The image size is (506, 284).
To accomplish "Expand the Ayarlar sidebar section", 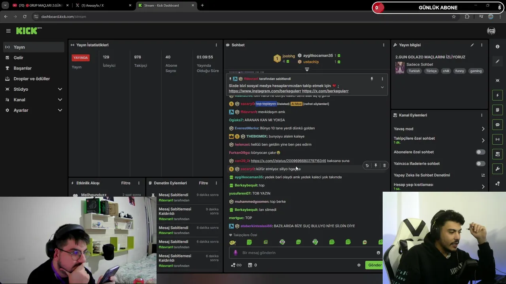I will 60,110.
